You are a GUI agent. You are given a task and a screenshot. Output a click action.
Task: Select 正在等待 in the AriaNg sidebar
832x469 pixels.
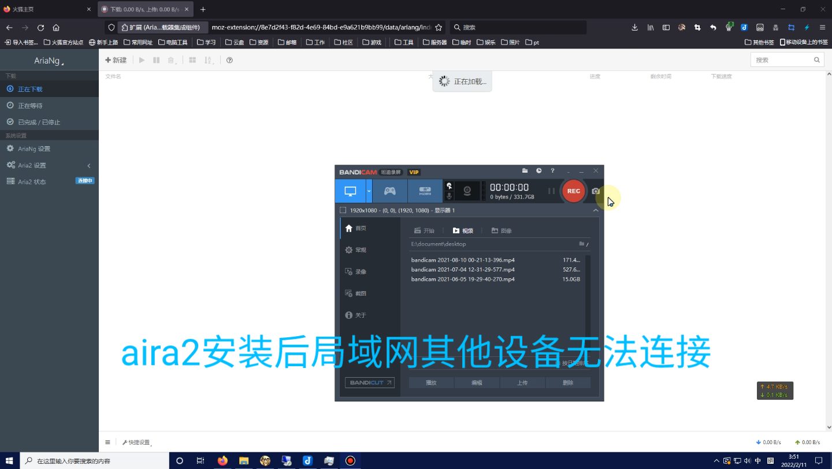[49, 106]
